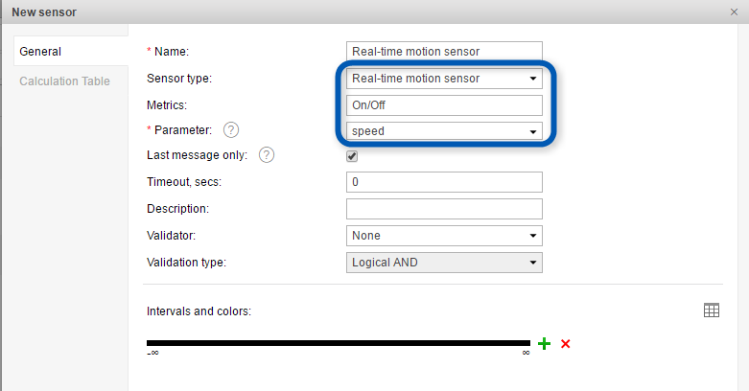Open the Parameter help tooltip icon
This screenshot has height=391, width=749.
click(230, 130)
